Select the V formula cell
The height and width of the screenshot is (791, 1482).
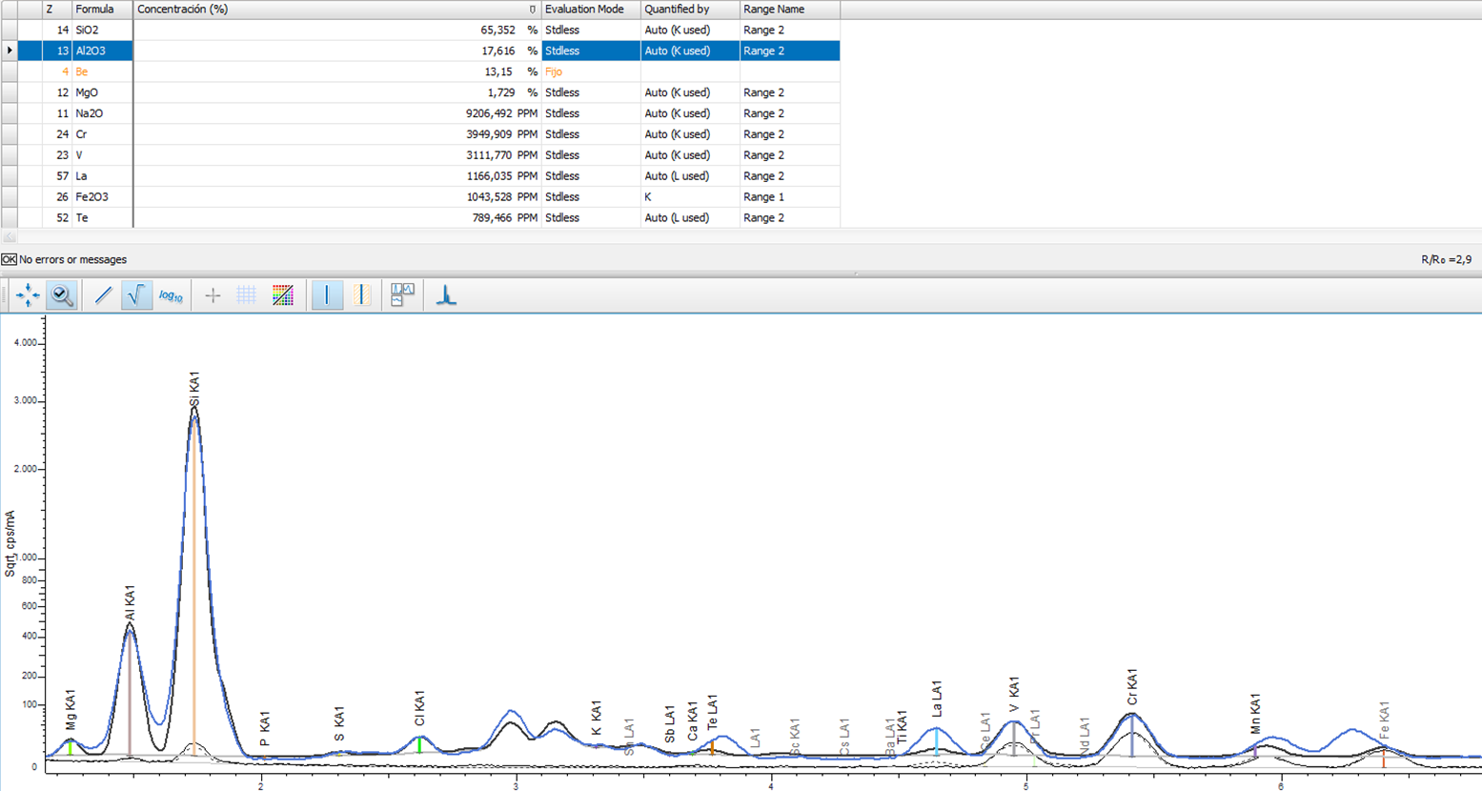[102, 155]
